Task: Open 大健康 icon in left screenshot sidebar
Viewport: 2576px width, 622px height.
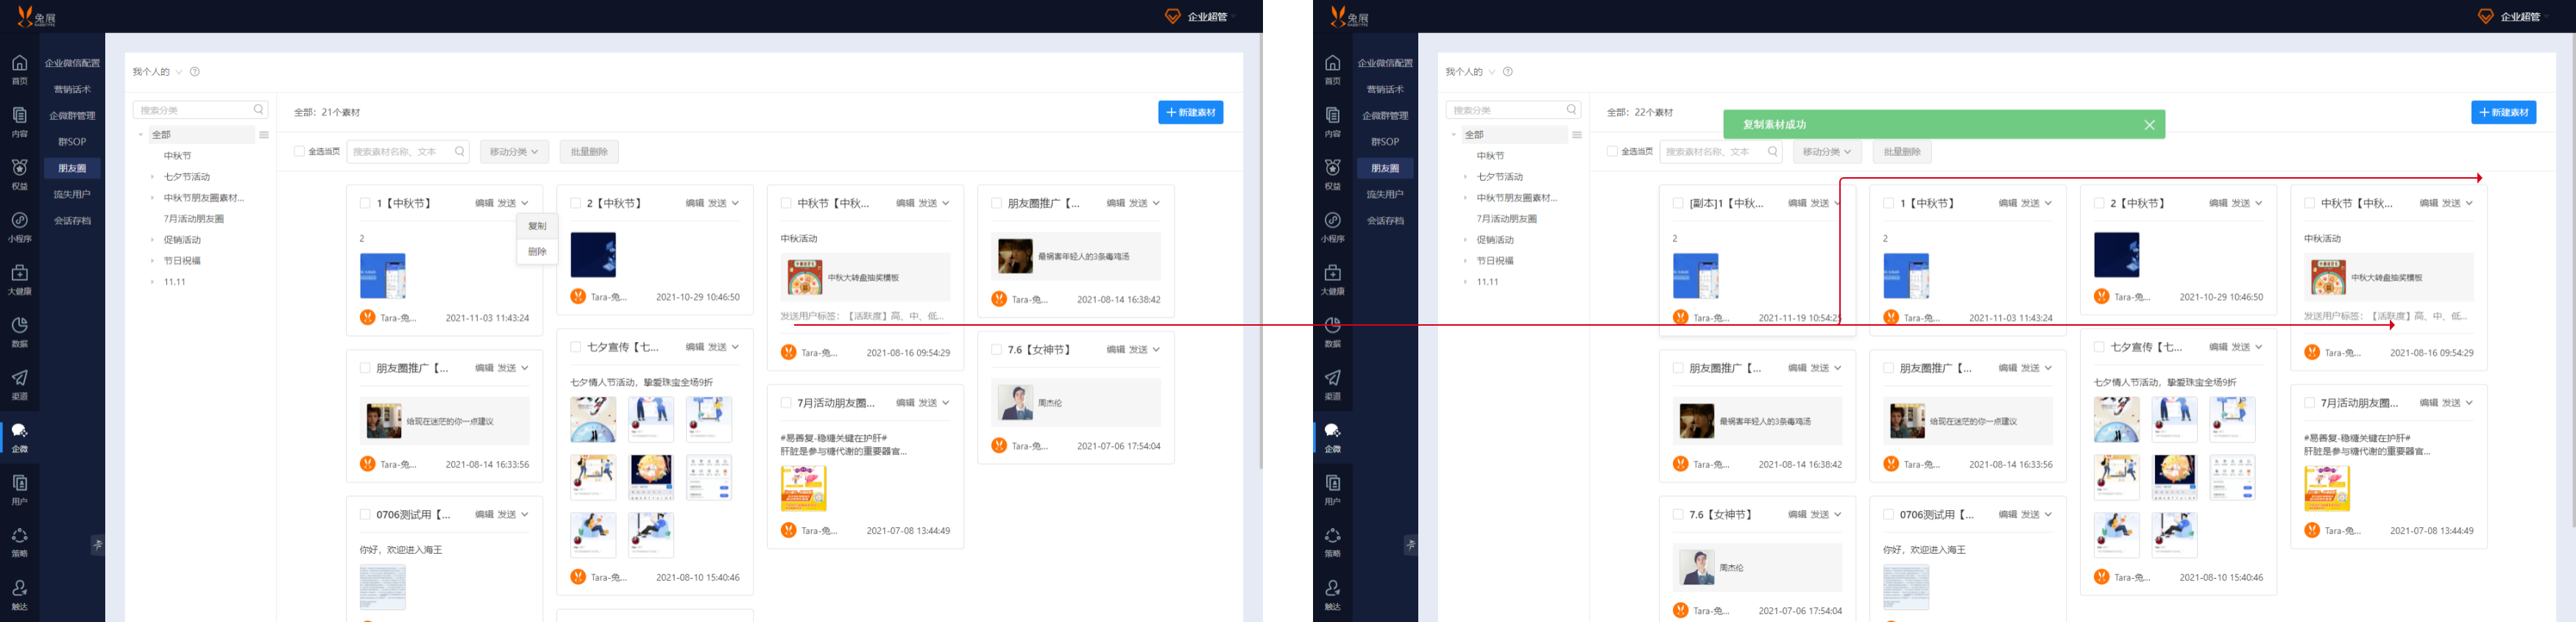Action: [19, 273]
